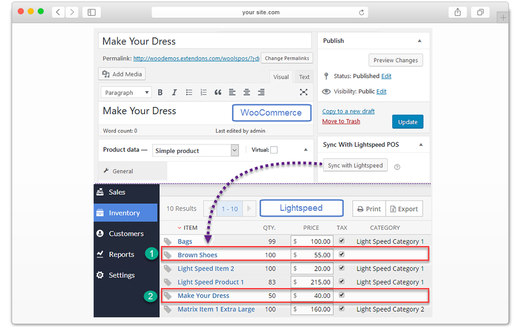Click the Update button
The image size is (521, 327).
pyautogui.click(x=408, y=122)
